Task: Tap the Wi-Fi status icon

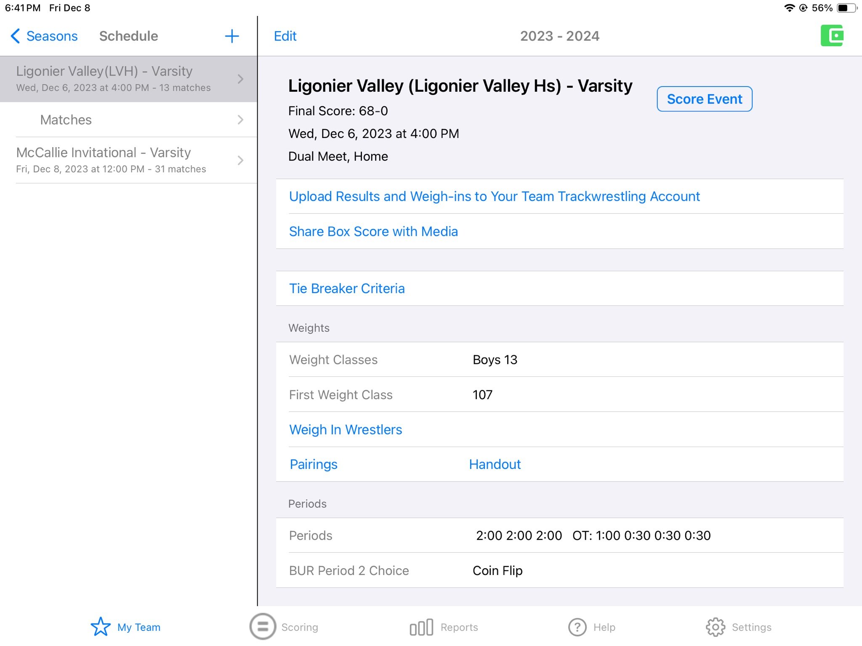Action: point(789,8)
